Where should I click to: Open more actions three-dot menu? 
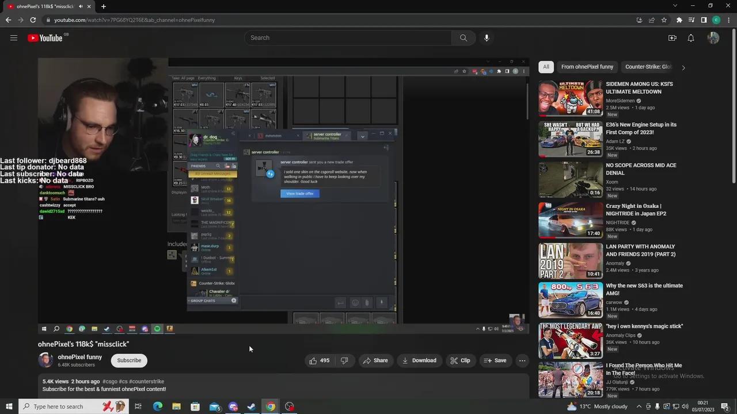(522, 361)
